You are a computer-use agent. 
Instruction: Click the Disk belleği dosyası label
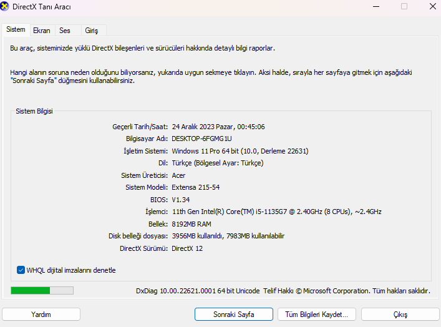tap(138, 236)
